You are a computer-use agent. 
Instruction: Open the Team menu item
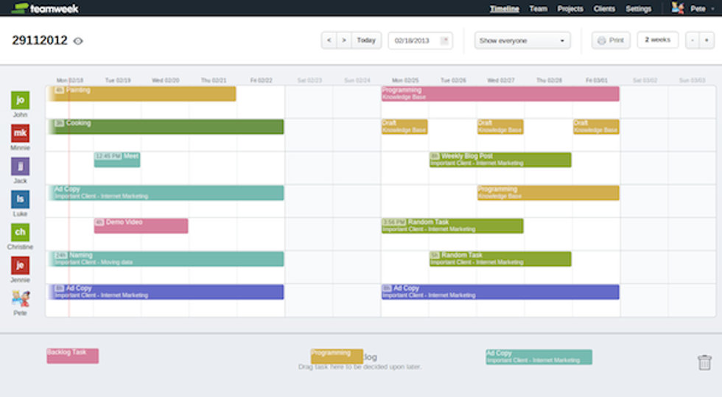click(x=539, y=9)
